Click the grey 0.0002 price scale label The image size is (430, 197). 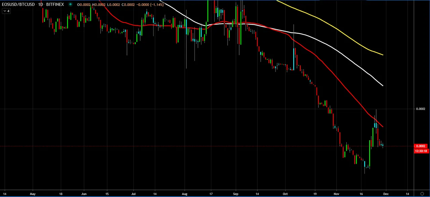point(421,109)
